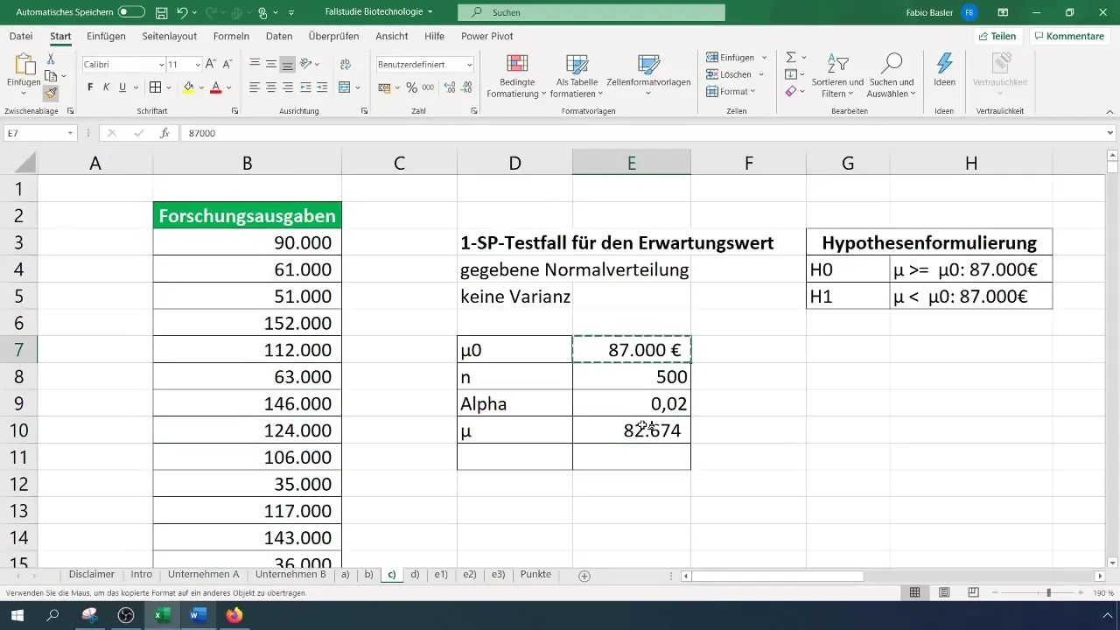Click the wrap text icon

tap(345, 64)
